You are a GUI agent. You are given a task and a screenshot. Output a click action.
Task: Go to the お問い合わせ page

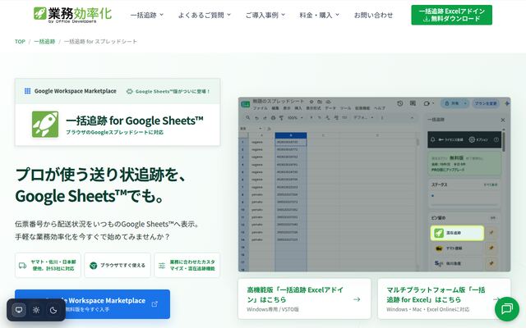click(373, 15)
